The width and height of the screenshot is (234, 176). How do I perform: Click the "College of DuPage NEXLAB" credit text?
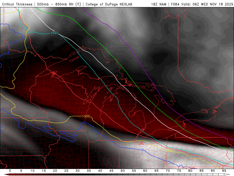pos(109,4)
